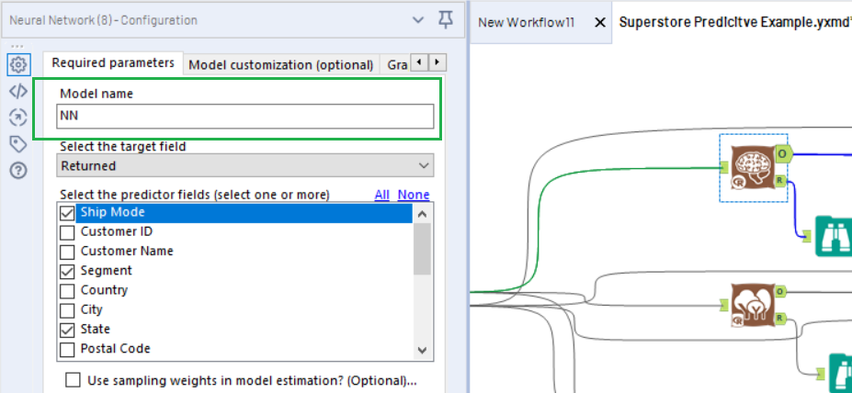
Task: Select the Browse tool beside Neural Network
Action: coord(834,236)
